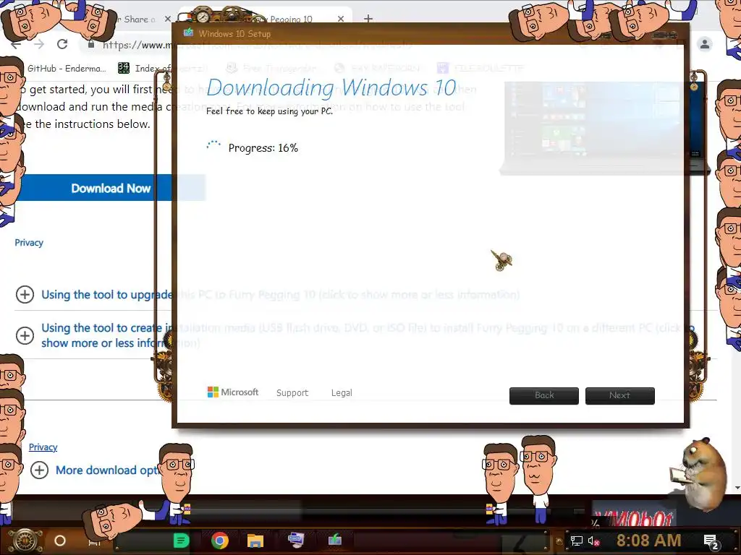Click the hamster reading book desktop pet

[x=700, y=476]
